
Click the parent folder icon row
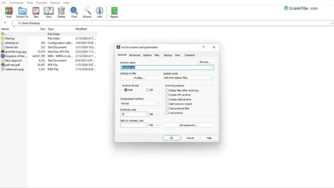coord(49,34)
